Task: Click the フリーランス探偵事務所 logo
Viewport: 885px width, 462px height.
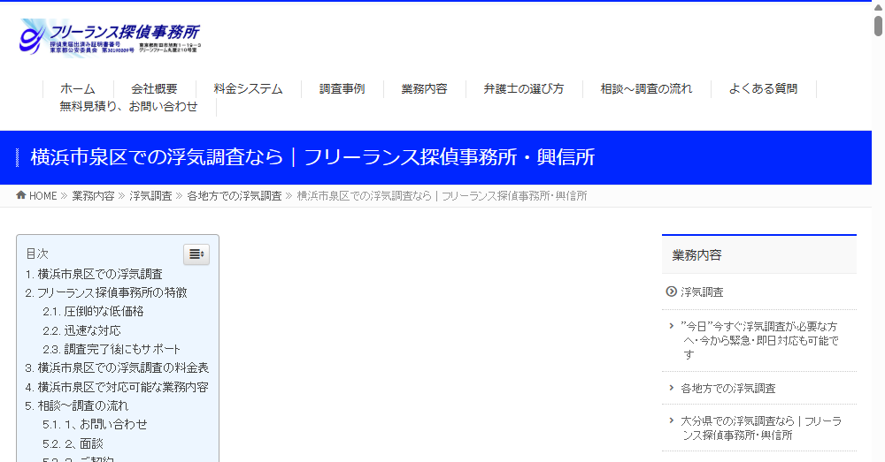Action: click(x=111, y=37)
